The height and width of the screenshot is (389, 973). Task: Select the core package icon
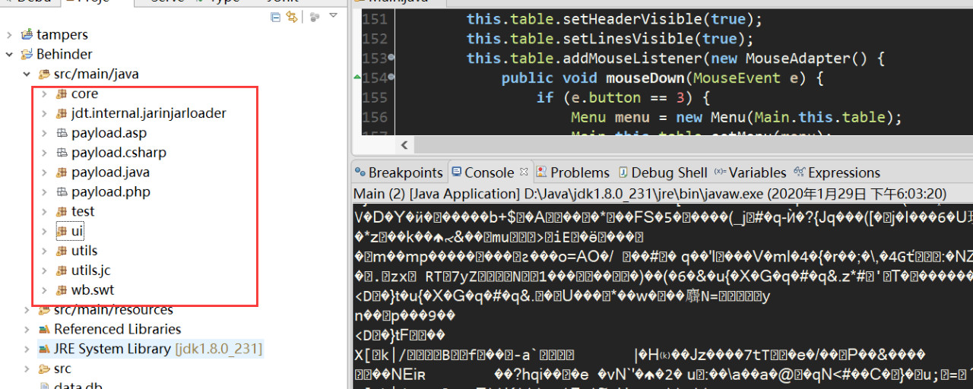click(x=62, y=93)
